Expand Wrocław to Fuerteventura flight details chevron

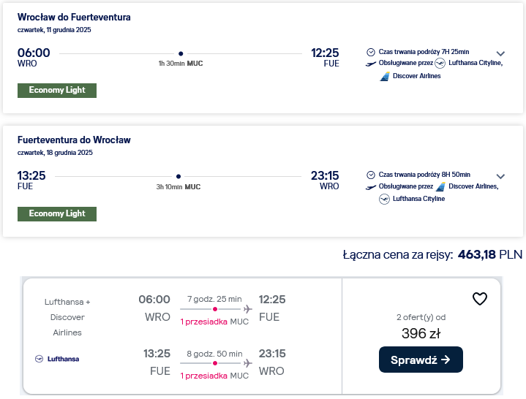500,53
